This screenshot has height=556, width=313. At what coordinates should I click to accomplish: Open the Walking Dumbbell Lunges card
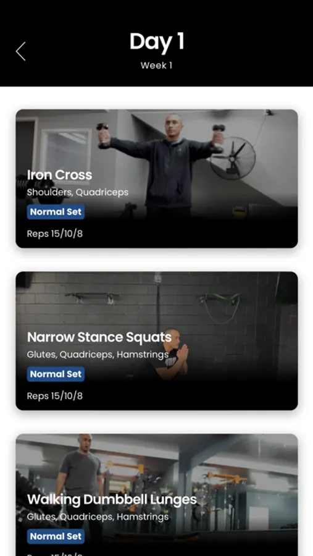[x=157, y=495]
